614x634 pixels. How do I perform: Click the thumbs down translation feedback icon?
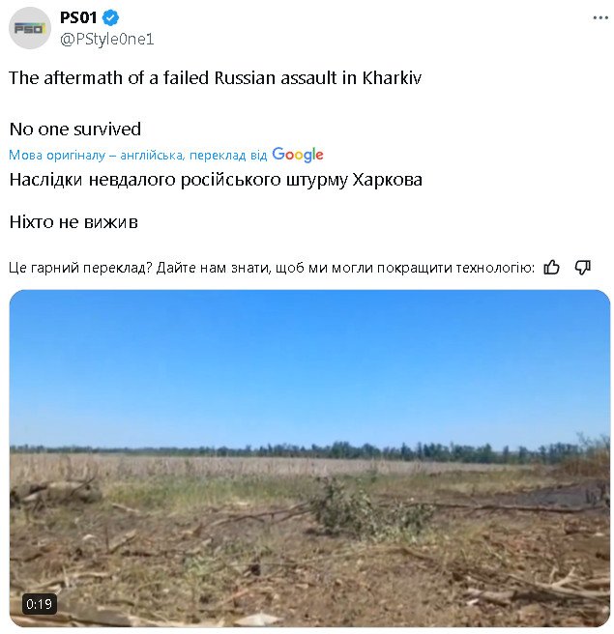pos(582,268)
